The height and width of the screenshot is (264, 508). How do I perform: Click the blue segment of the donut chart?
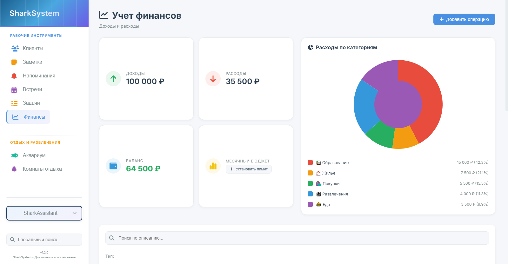click(x=364, y=106)
